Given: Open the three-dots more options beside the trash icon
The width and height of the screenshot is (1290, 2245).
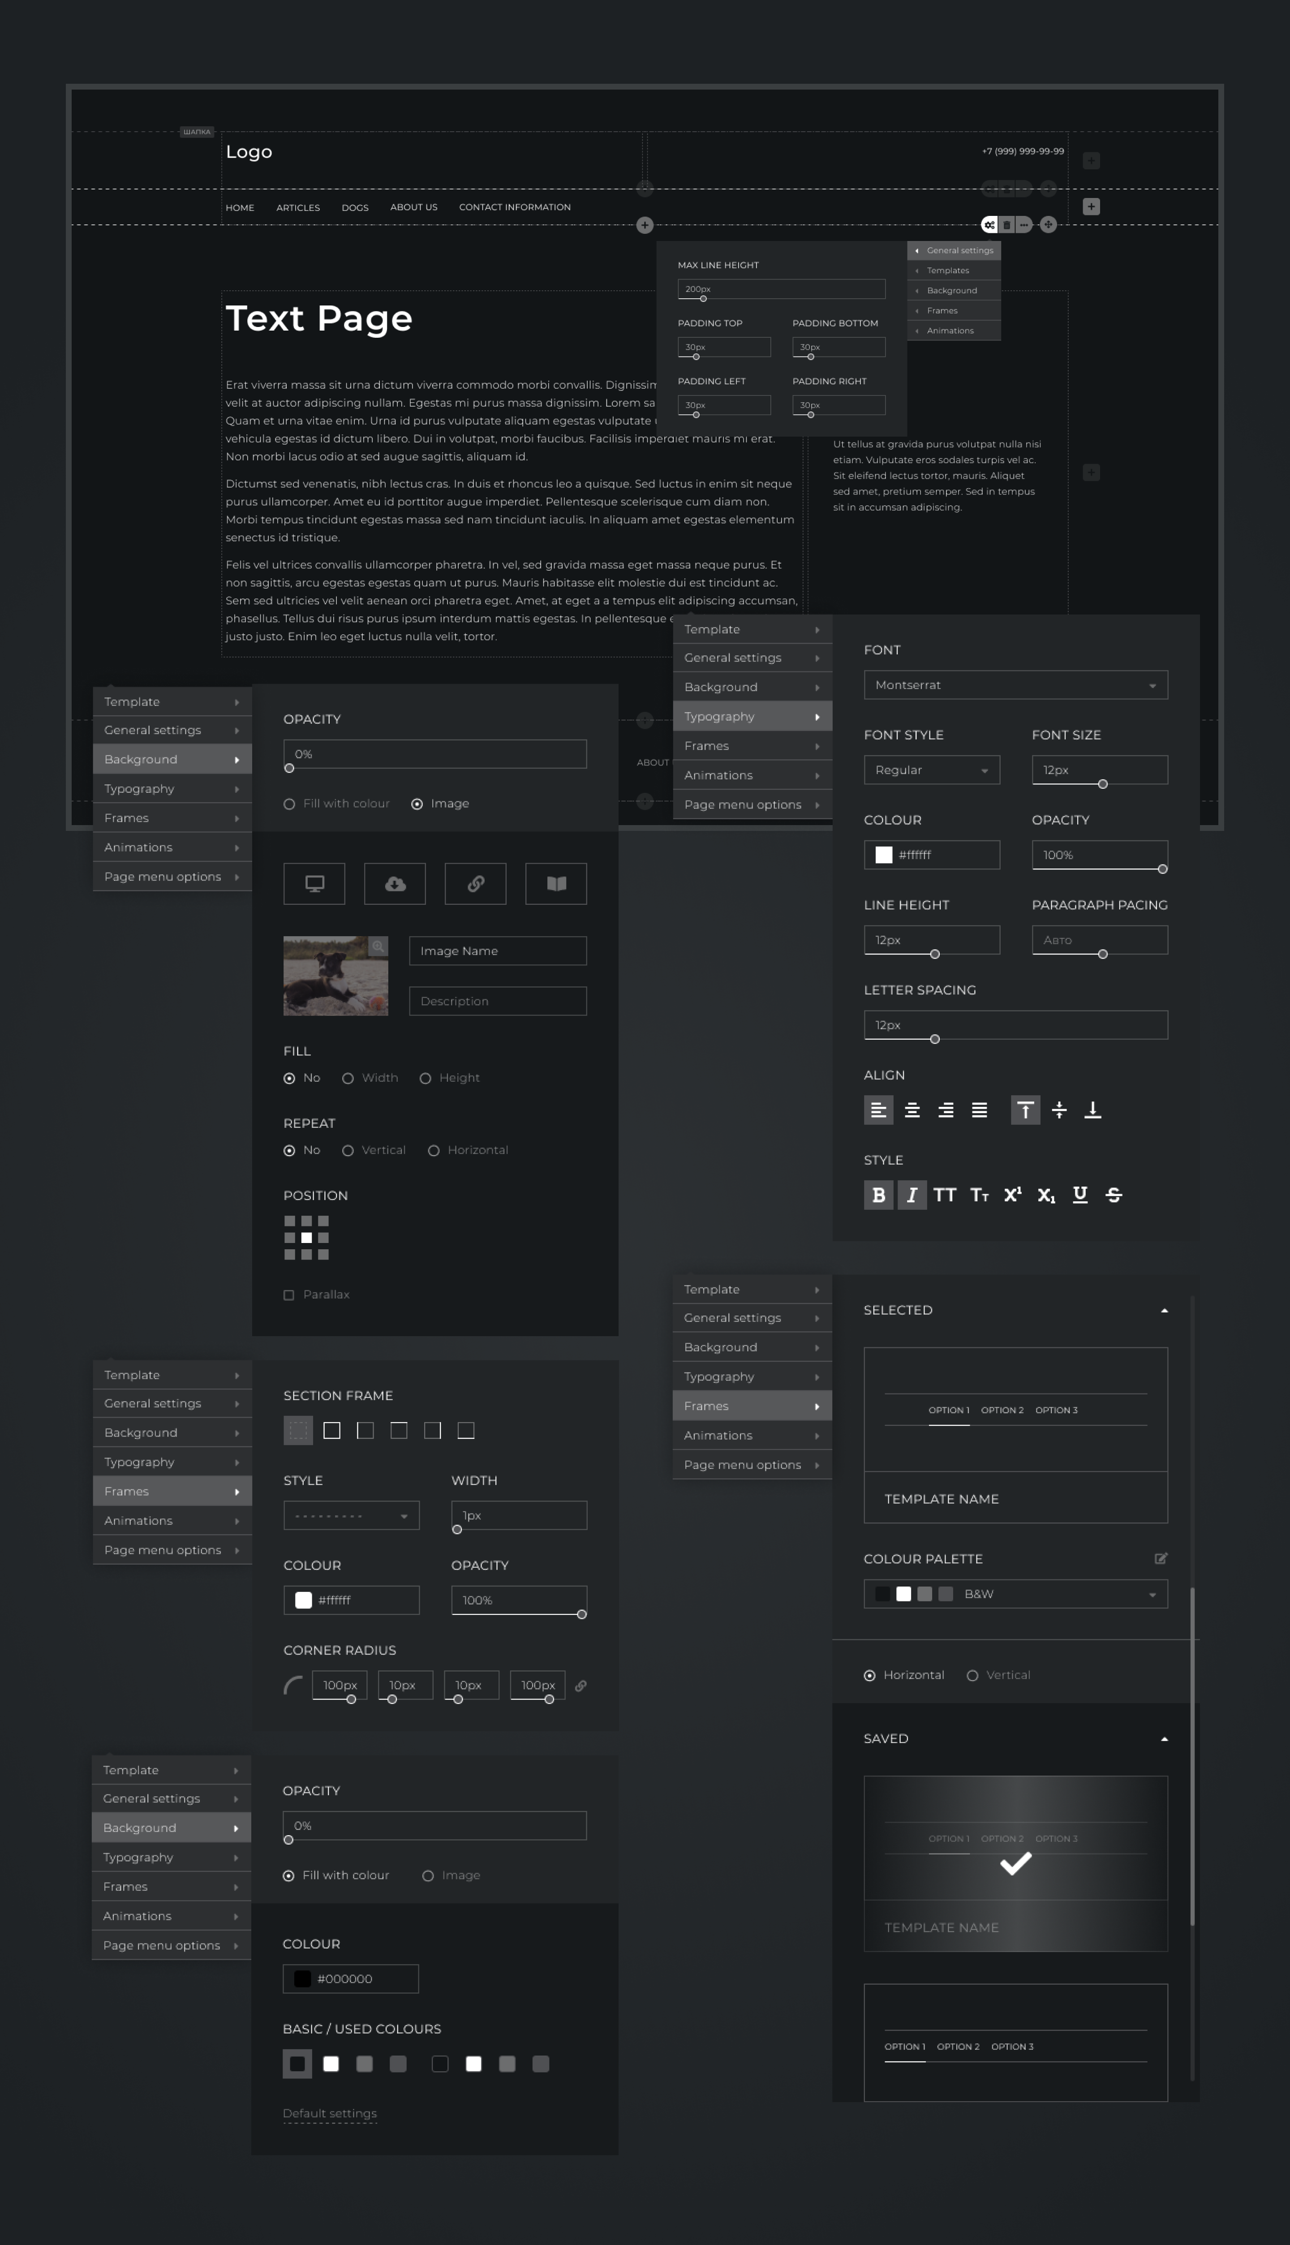Looking at the screenshot, I should tap(1023, 225).
